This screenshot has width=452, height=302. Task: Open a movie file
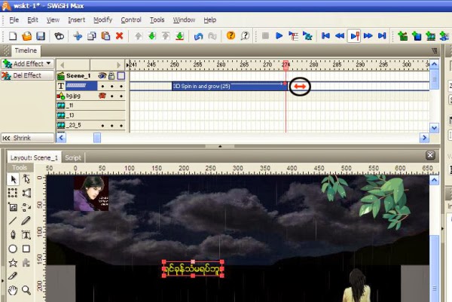(26, 36)
